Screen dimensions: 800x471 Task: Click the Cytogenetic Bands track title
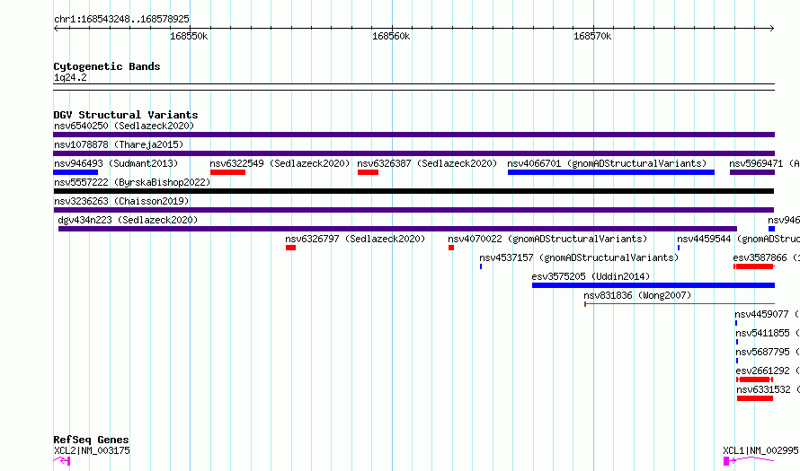pyautogui.click(x=107, y=66)
